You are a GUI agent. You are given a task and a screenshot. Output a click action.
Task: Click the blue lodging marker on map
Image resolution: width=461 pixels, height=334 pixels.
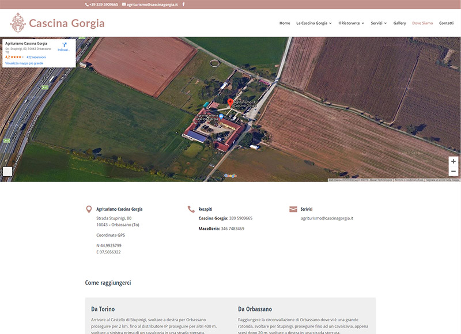pos(221,116)
